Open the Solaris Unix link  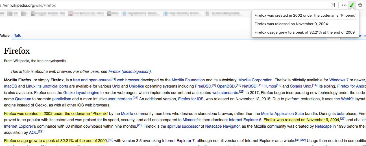pos(301,86)
